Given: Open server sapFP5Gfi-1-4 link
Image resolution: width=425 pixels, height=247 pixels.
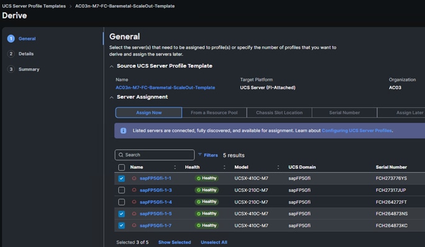Looking at the screenshot, I should click(155, 202).
